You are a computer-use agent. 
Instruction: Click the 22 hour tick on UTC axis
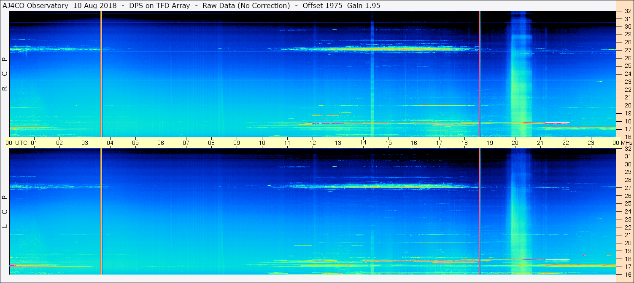point(566,143)
